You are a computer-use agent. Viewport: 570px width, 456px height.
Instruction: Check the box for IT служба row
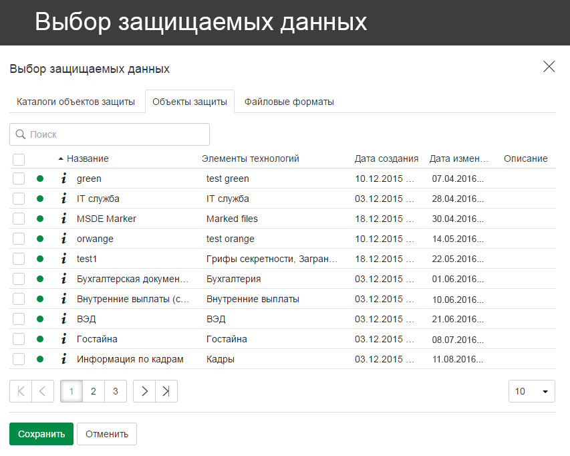coord(19,199)
